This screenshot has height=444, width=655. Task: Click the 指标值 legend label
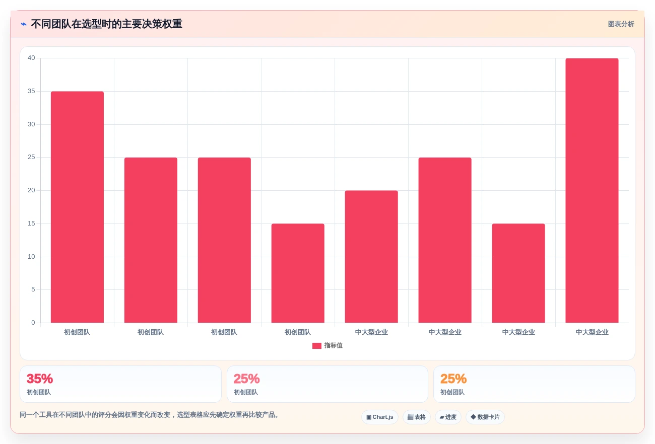coord(334,346)
